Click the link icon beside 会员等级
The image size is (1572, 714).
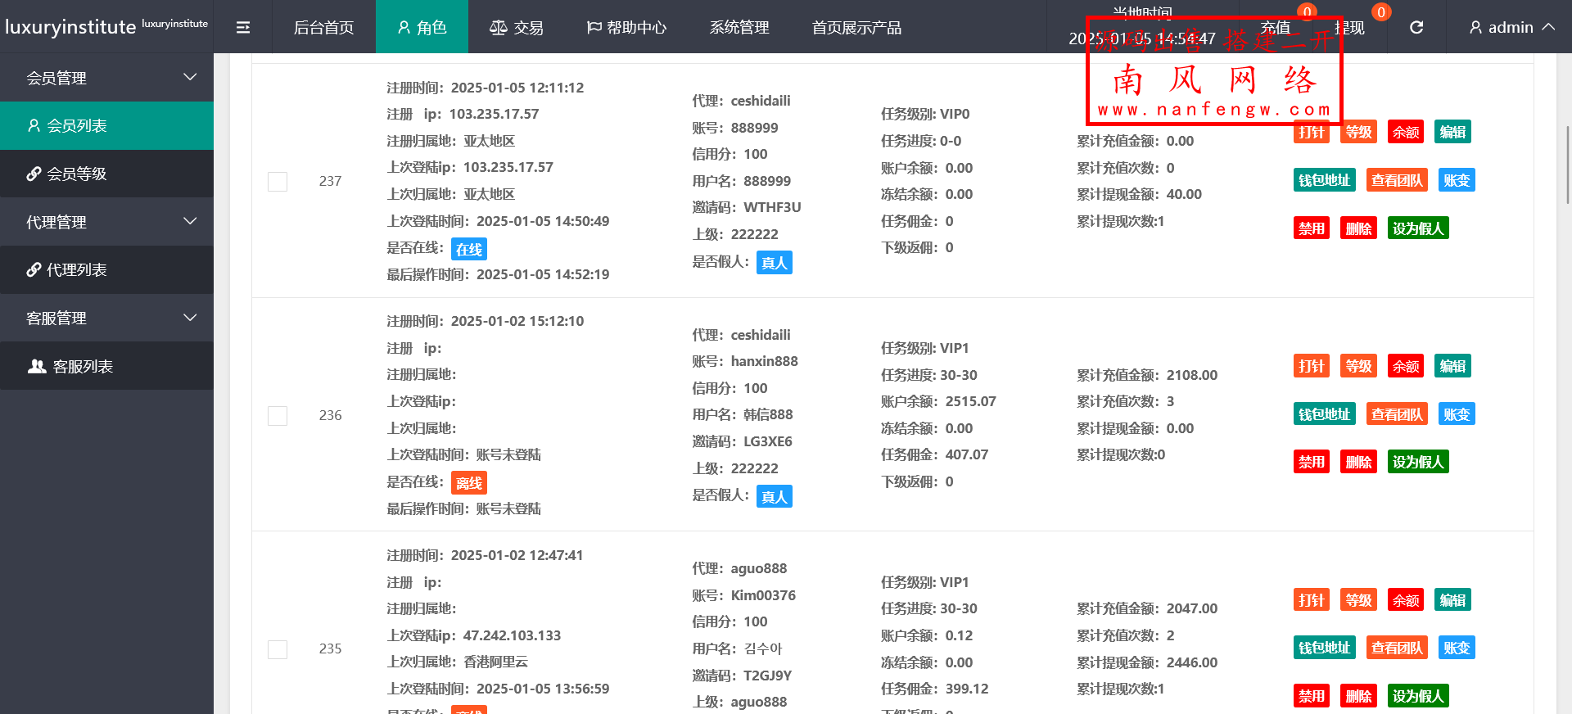point(34,174)
